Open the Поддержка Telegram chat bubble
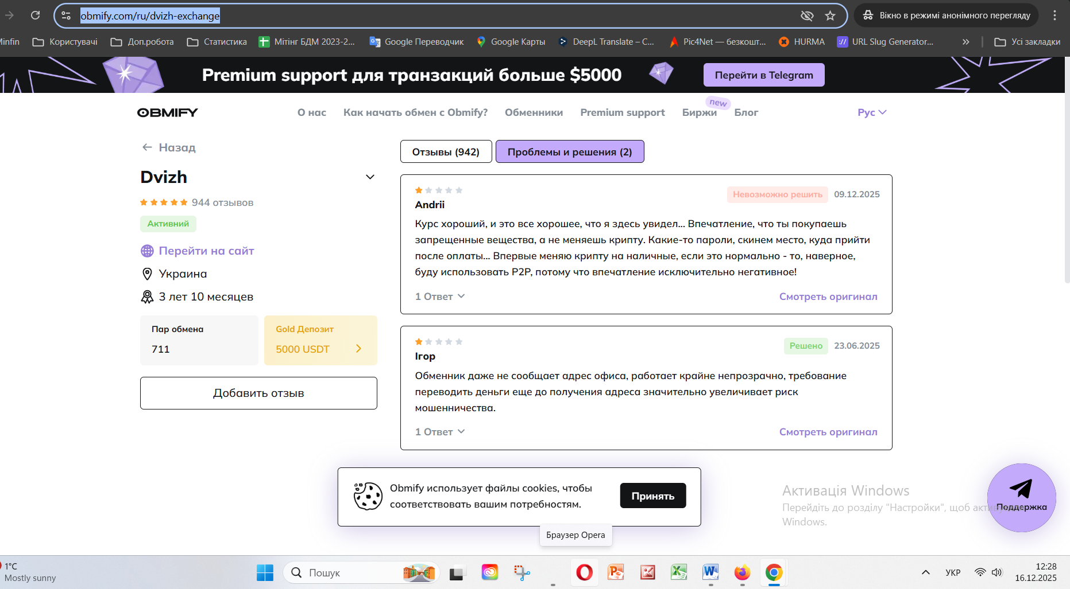Image resolution: width=1070 pixels, height=589 pixels. pos(1022,497)
